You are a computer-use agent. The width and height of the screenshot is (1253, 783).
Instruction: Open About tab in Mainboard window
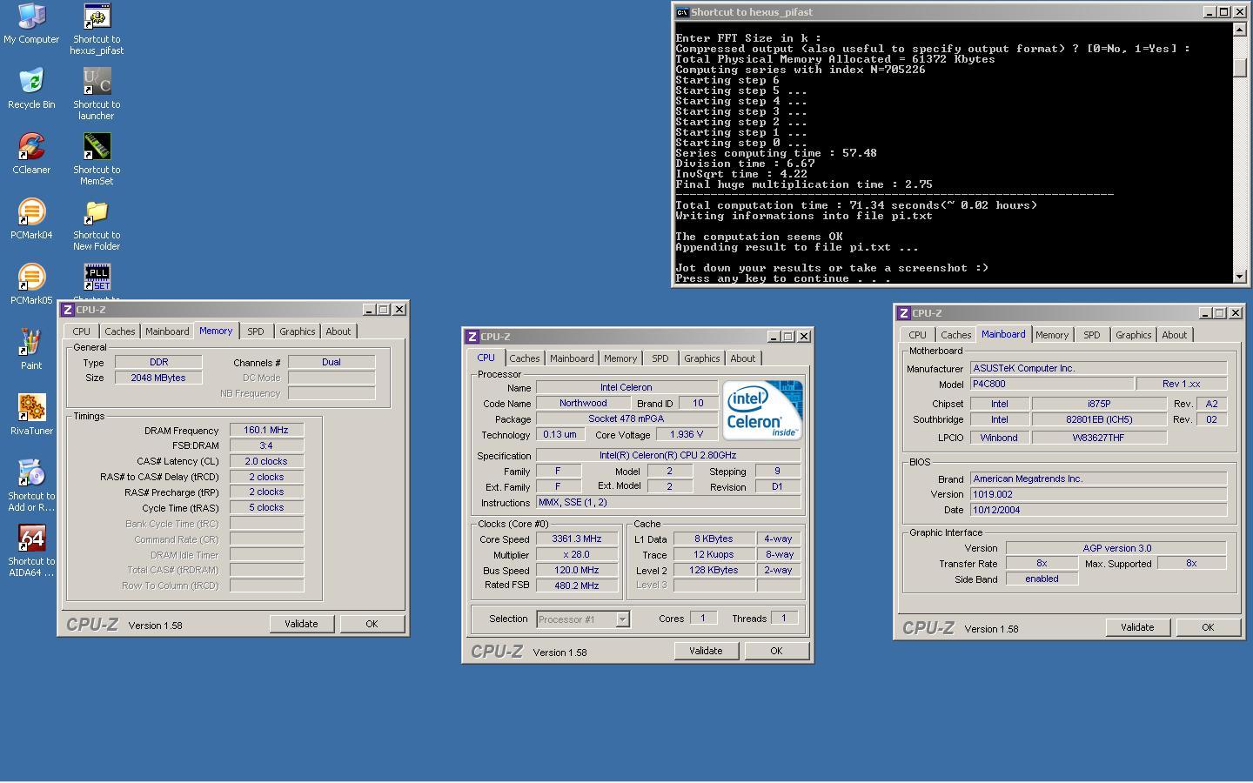(1175, 335)
